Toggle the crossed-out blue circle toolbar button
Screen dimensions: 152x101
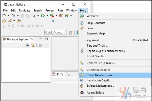tap(53, 21)
